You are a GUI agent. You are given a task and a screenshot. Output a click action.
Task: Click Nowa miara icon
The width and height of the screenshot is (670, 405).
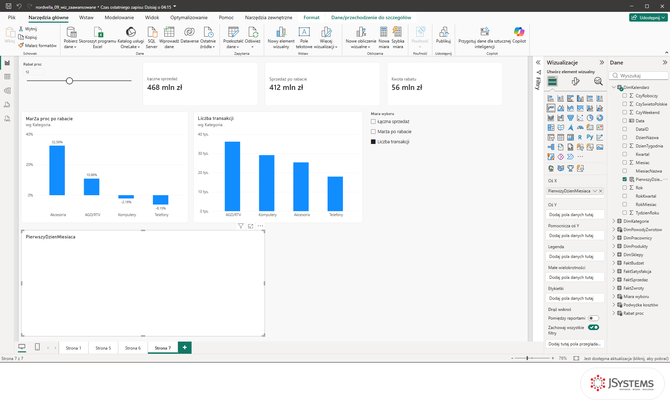[x=384, y=38]
